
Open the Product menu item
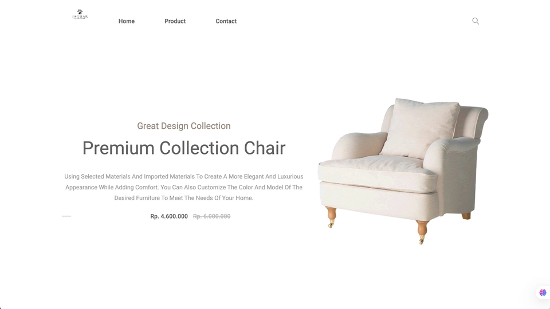[x=175, y=21]
